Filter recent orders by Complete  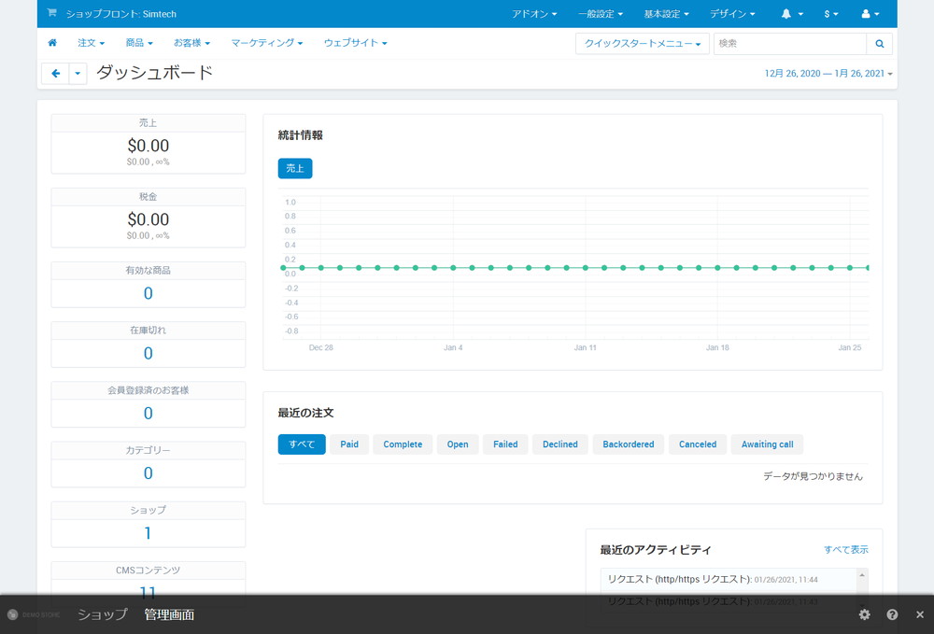[x=403, y=444]
